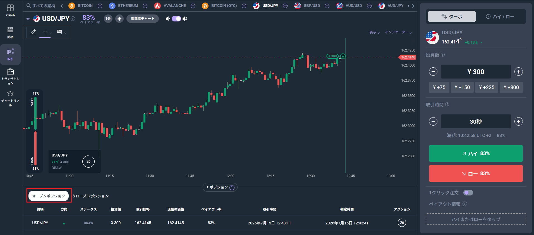Viewport: 534px width, 235px height.
Task: Place a ロー 83% trade
Action: (476, 173)
